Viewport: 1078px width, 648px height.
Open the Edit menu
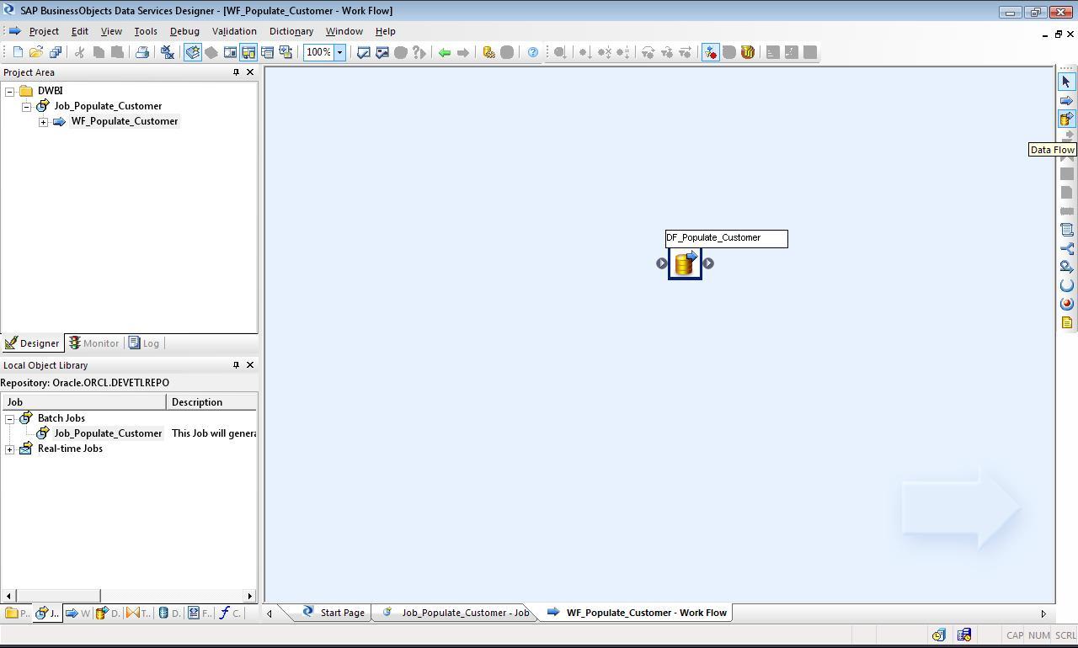tap(79, 31)
